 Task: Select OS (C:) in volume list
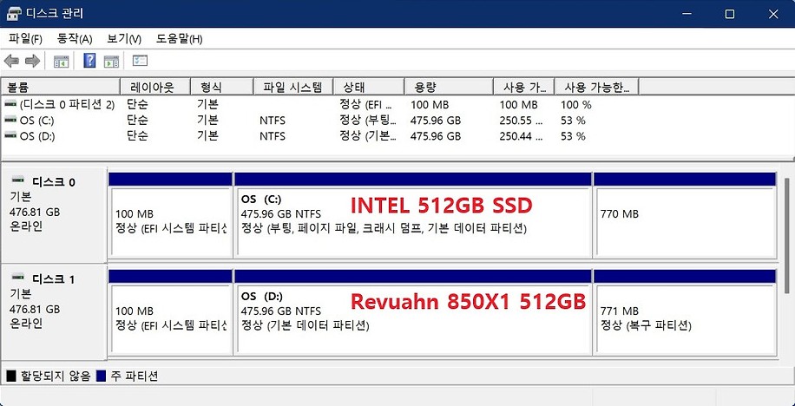37,121
